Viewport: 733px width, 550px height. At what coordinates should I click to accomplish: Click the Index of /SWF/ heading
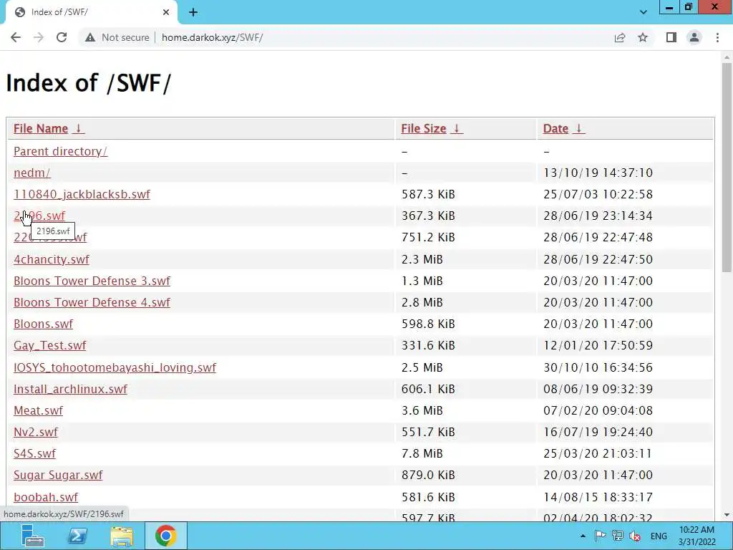[88, 83]
